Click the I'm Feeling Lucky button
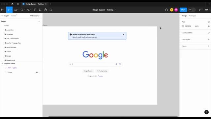This screenshot has width=211, height=119. point(102,71)
